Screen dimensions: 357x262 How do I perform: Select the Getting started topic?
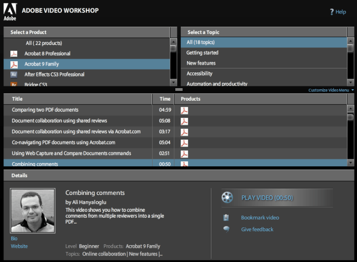pyautogui.click(x=264, y=53)
